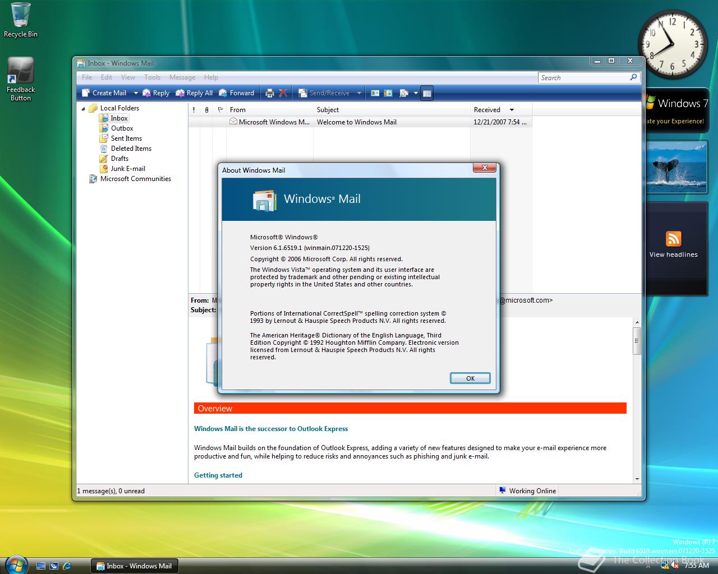Viewport: 718px width, 574px height.
Task: Open the Edit menu
Action: (x=107, y=77)
